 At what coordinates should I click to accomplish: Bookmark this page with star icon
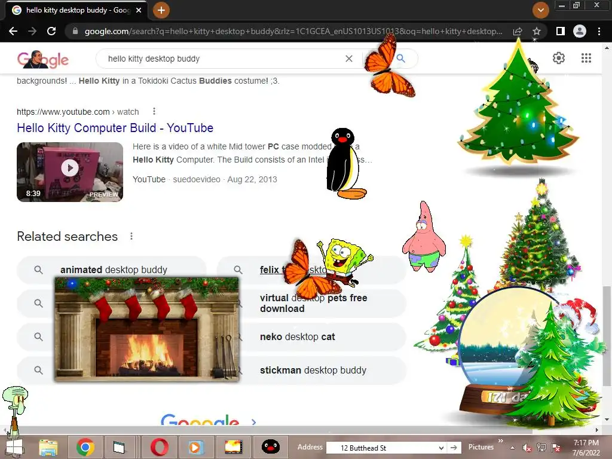coord(537,31)
